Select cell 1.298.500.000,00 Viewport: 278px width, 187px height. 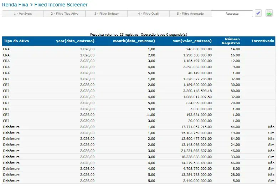[197, 55]
